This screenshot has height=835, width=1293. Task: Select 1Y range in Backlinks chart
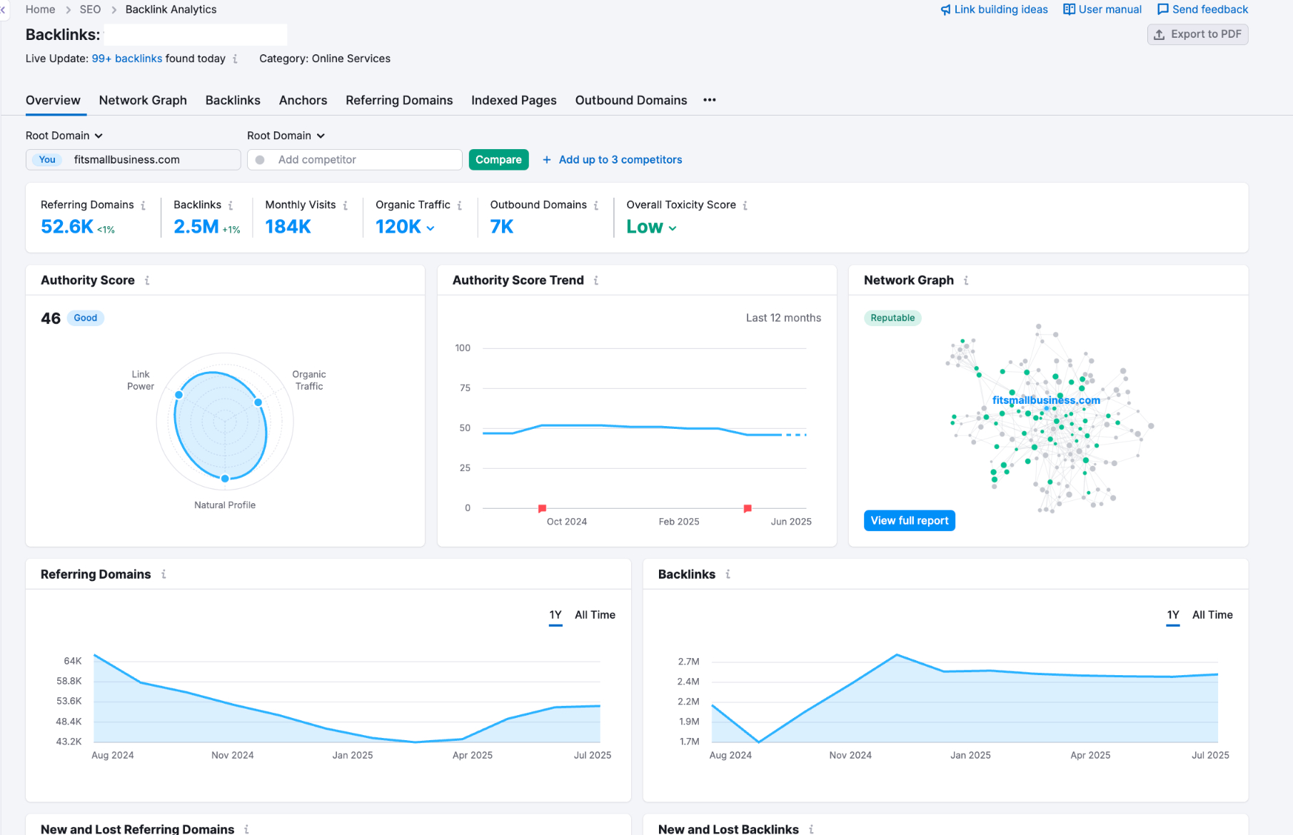tap(1173, 615)
